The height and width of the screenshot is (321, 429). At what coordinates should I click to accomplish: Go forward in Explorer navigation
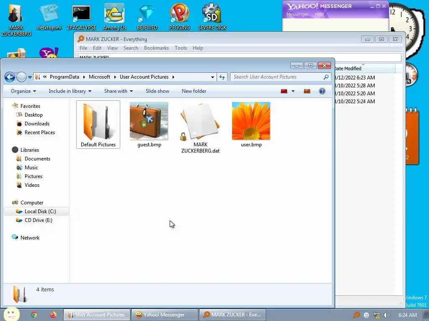coord(21,77)
